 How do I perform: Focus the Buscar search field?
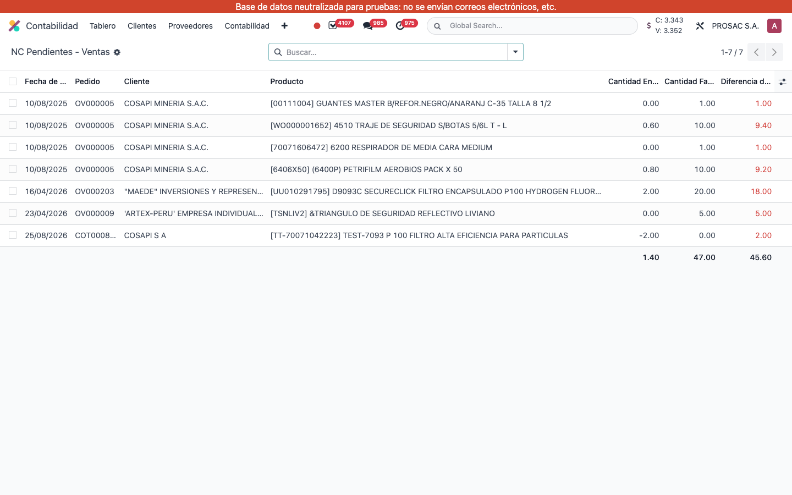(395, 52)
